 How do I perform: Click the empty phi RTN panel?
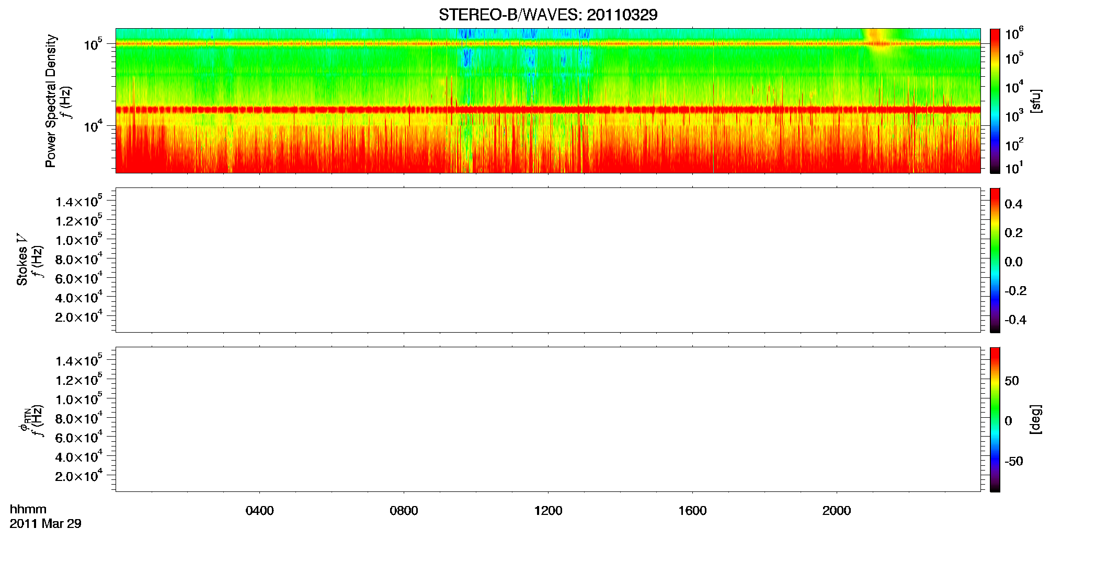tap(548, 419)
